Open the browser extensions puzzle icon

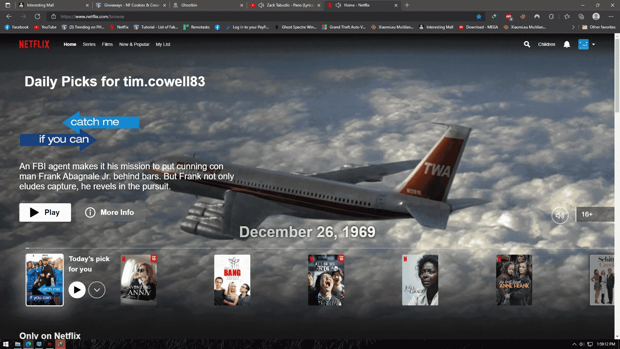click(551, 16)
